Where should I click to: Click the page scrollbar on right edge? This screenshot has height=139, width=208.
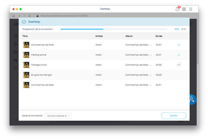coord(198,42)
